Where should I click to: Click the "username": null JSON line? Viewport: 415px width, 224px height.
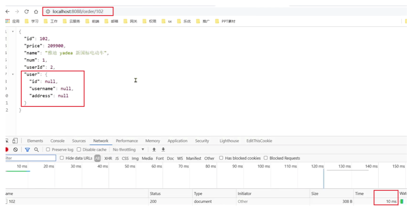point(51,88)
